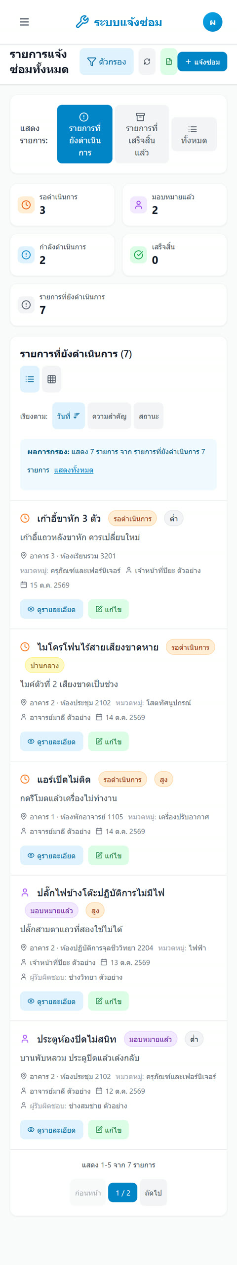Click the green export document icon
Screen dimensions: 237x1265
(x=168, y=61)
